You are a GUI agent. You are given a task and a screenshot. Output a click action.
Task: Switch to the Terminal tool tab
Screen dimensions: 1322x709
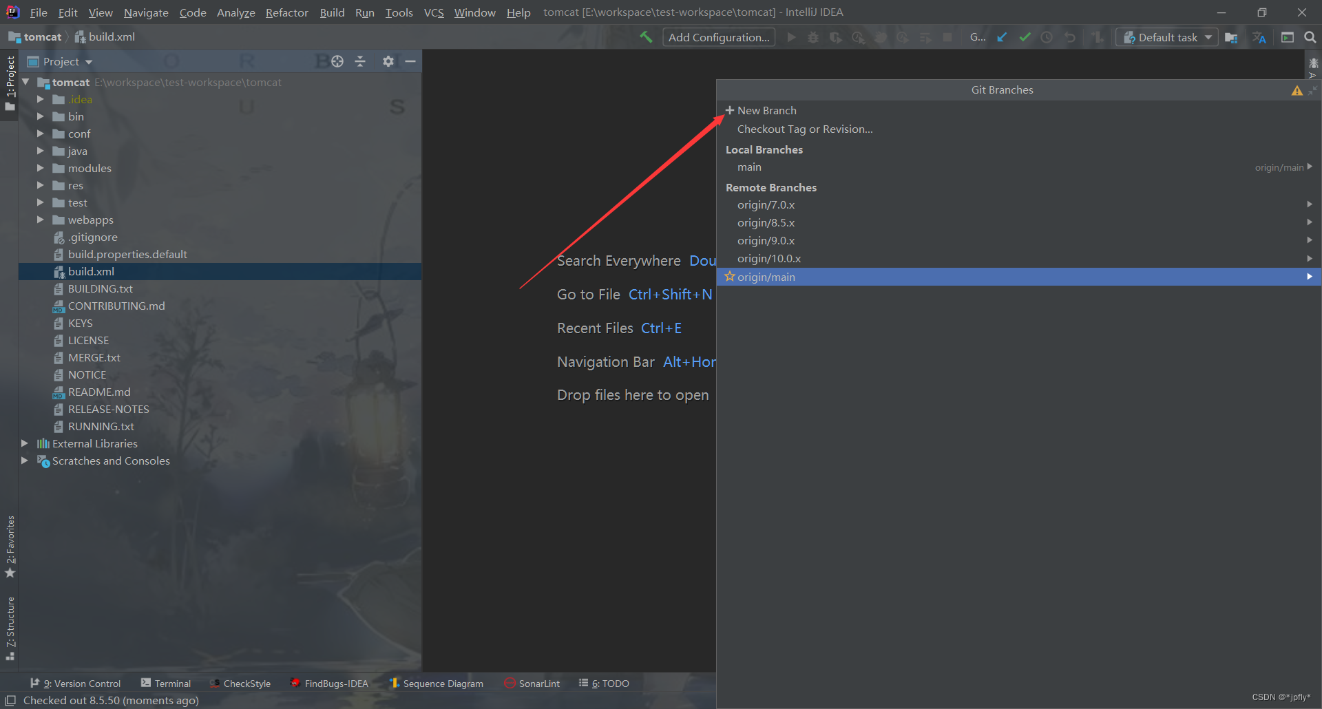(166, 683)
